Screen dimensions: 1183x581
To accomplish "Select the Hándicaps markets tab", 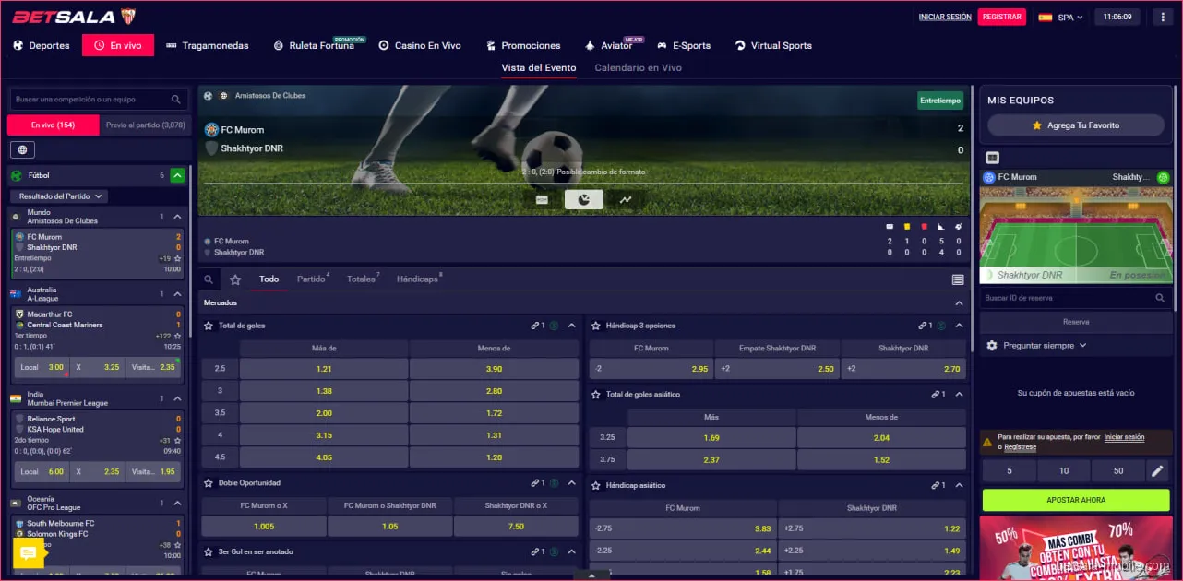I will click(417, 279).
